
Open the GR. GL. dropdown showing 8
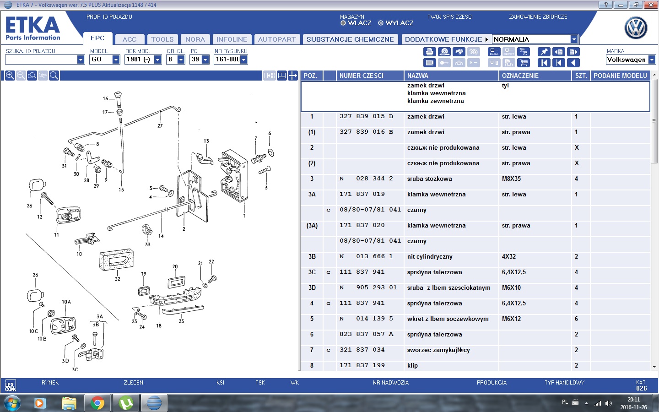pos(181,60)
